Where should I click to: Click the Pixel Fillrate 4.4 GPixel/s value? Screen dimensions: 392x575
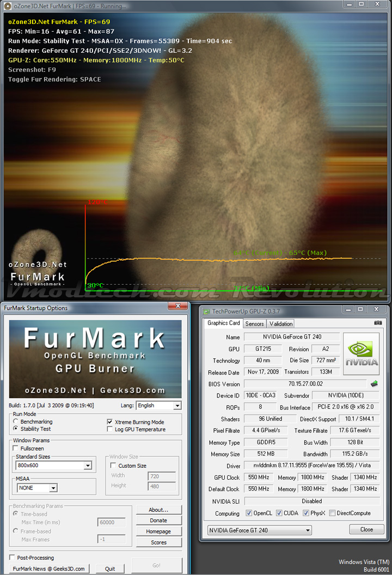(266, 431)
